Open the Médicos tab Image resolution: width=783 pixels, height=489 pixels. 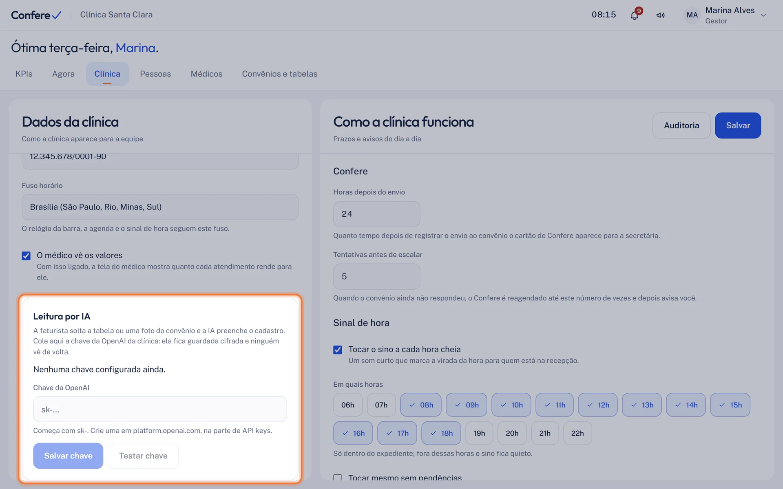[x=206, y=74]
